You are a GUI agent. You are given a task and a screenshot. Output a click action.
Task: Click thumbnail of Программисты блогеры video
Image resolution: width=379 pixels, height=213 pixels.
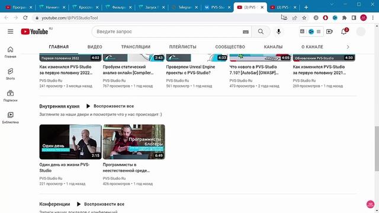click(134, 142)
